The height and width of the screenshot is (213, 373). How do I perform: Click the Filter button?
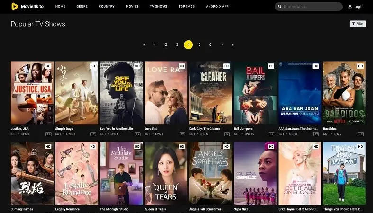point(357,24)
